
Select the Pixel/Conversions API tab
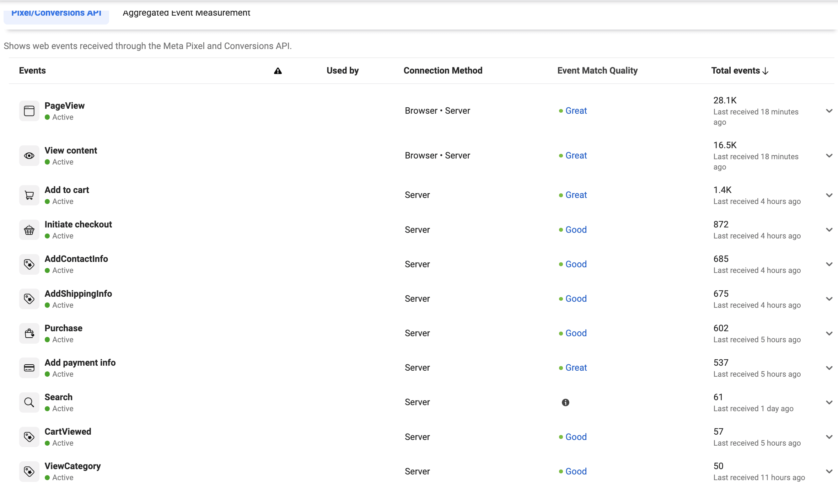click(56, 13)
